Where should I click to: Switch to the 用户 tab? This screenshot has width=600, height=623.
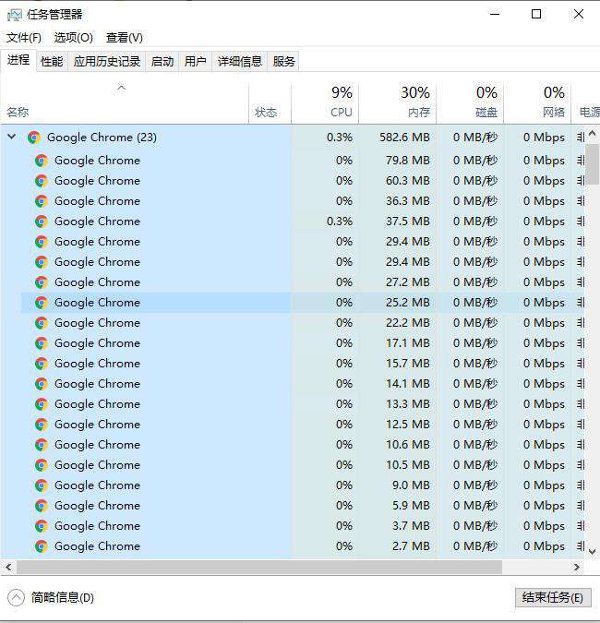tap(195, 61)
